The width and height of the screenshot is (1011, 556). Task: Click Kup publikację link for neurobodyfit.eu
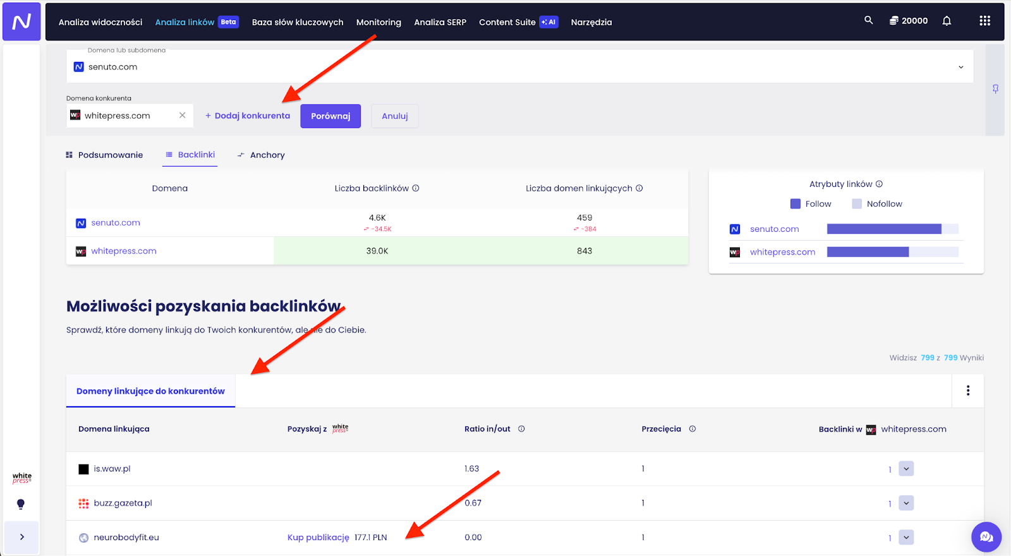tap(318, 538)
